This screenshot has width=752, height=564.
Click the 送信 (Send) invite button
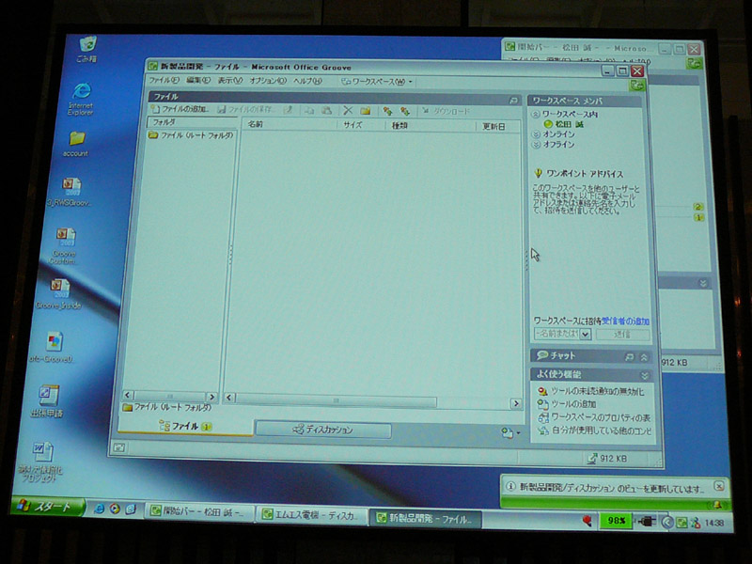pos(622,335)
